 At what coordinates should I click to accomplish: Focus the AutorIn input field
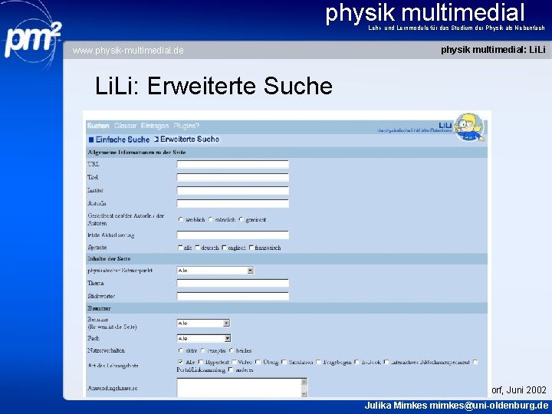point(233,203)
